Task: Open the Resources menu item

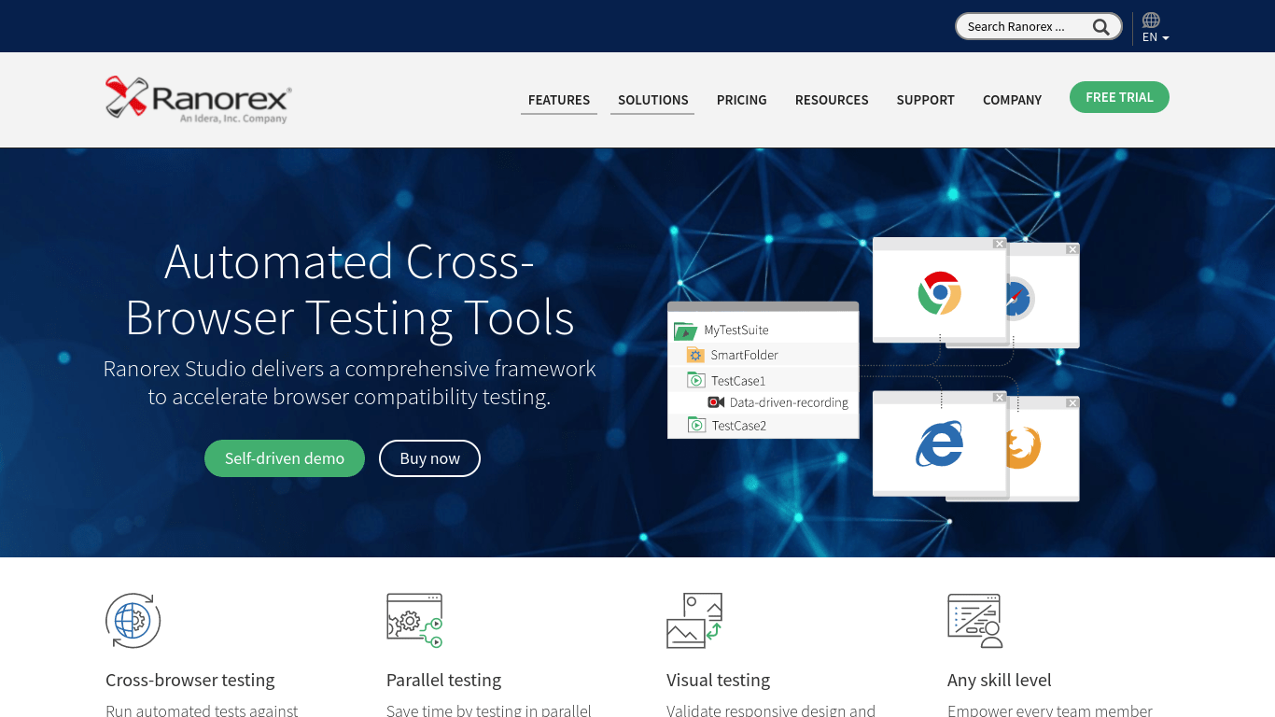Action: tap(832, 100)
